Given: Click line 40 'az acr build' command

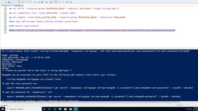Looking at the screenshot, I should click(65, 9).
